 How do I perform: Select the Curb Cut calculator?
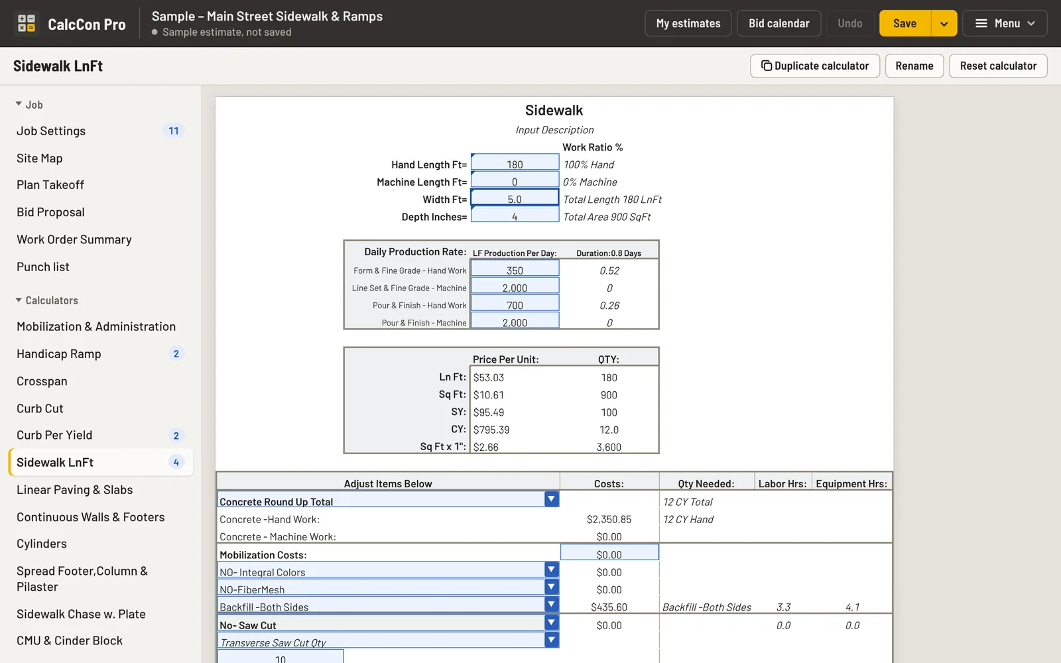(x=101, y=408)
